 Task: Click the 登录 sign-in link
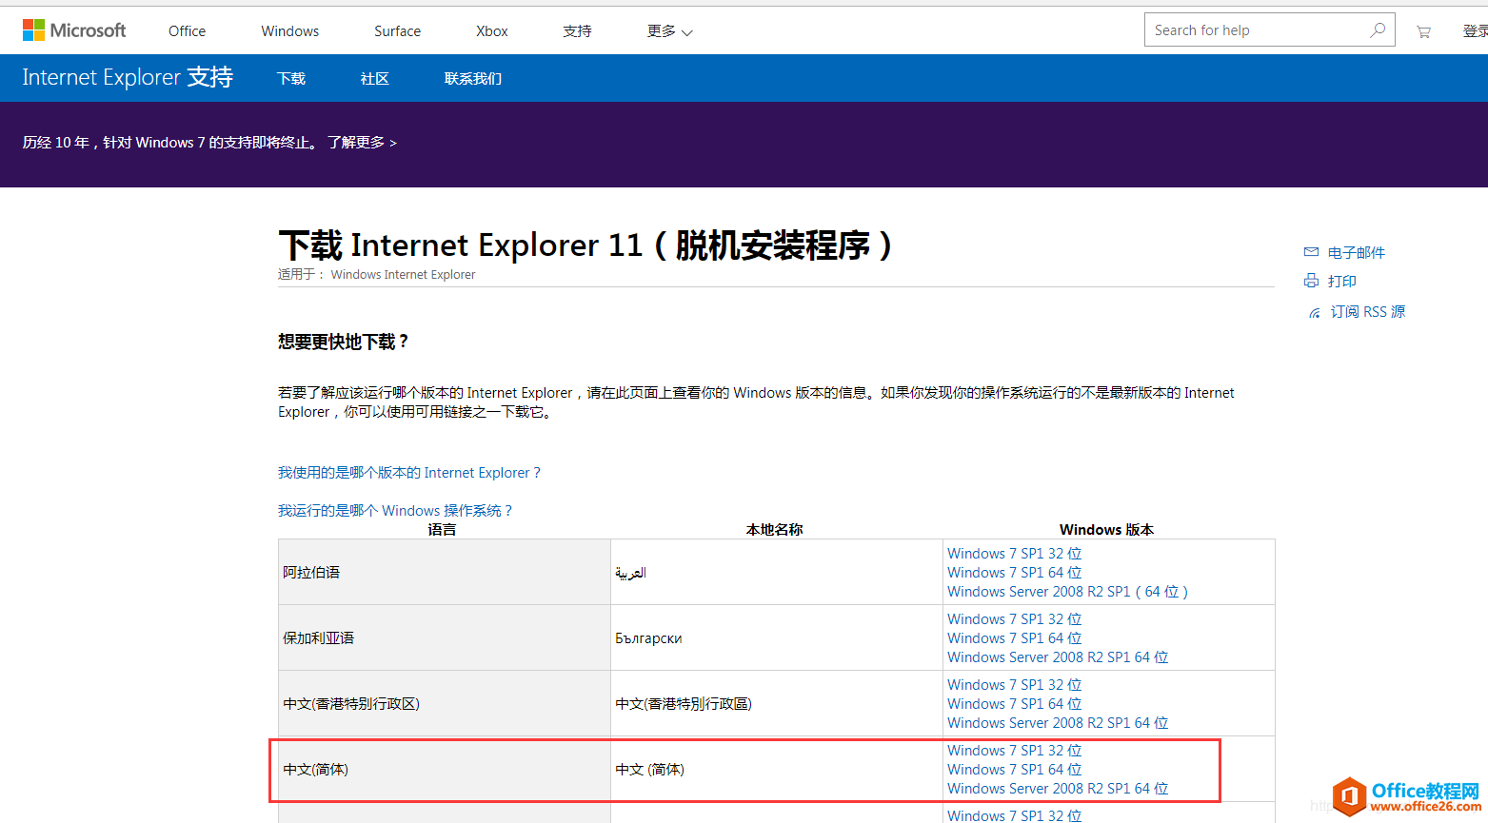point(1475,31)
